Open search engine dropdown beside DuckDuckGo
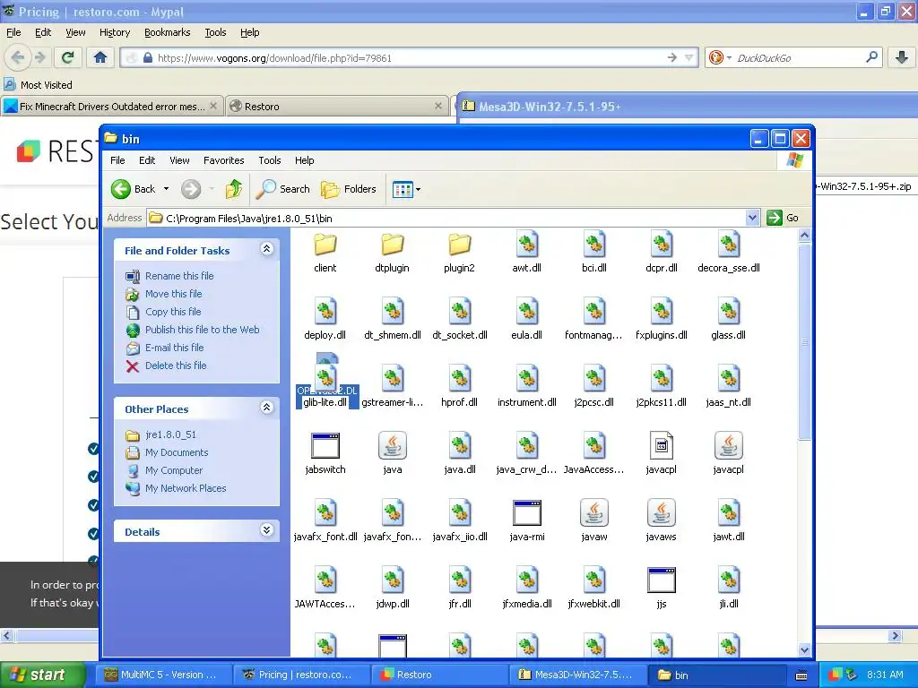Screen dimensions: 918x688 coord(729,58)
